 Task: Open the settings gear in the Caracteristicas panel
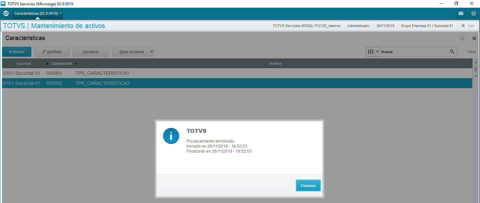pyautogui.click(x=462, y=38)
